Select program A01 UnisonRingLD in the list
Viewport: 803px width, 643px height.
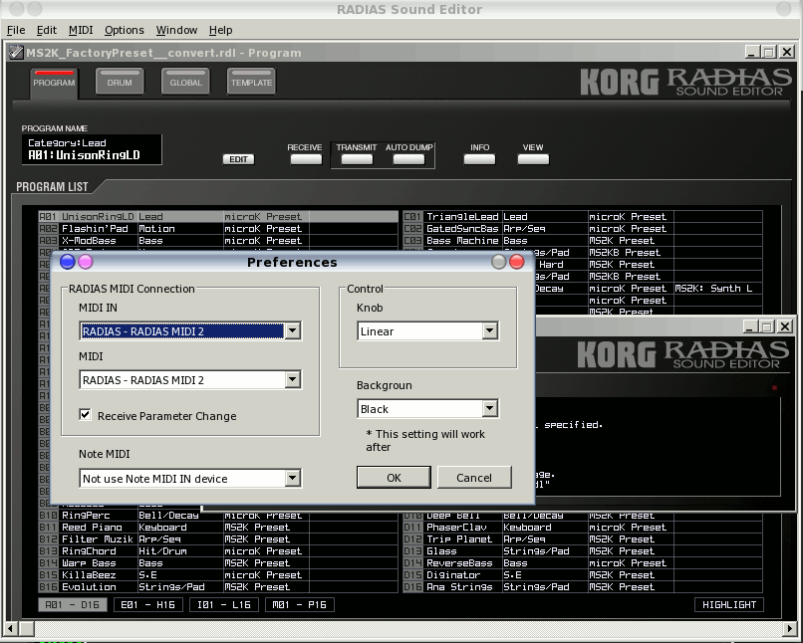tap(218, 217)
